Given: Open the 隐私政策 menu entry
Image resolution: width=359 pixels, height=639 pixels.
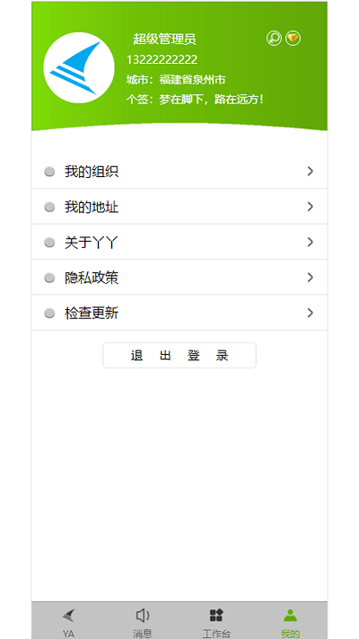Looking at the screenshot, I should 179,278.
